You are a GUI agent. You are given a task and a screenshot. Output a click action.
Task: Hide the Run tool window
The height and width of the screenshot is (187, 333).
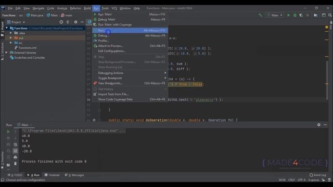[325, 125]
